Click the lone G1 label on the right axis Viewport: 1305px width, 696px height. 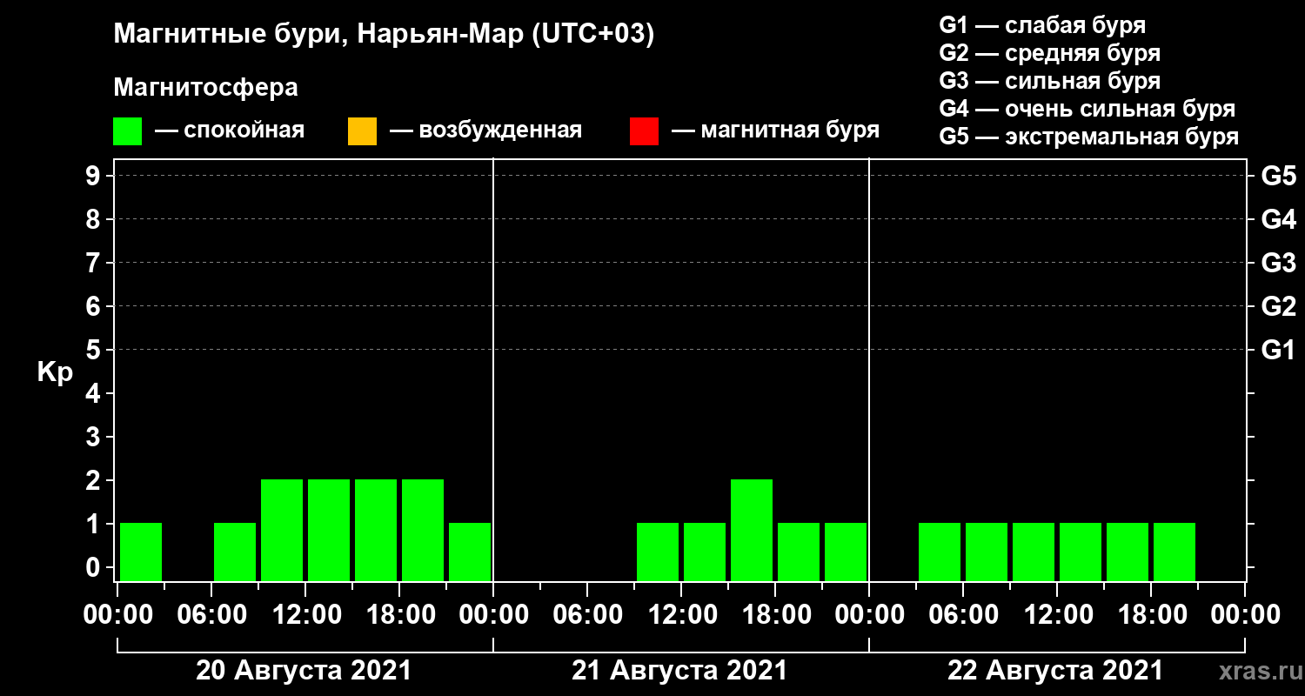[x=1278, y=350]
